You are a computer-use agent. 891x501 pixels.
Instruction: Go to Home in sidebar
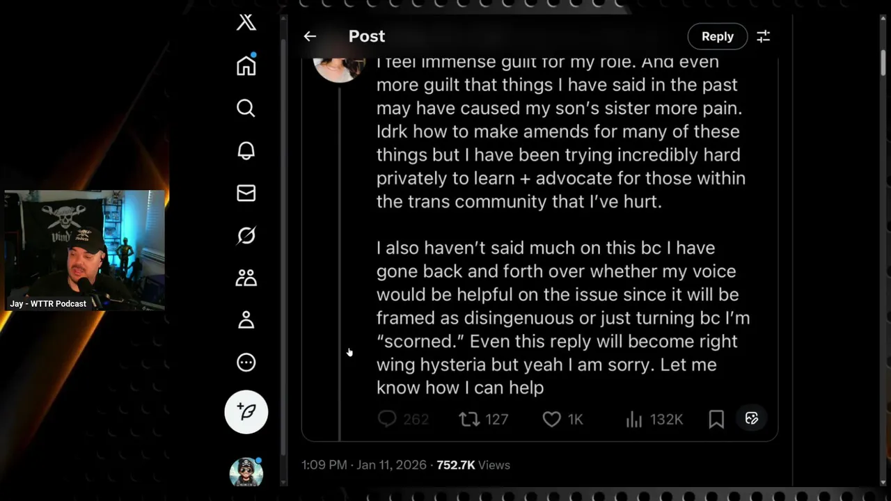pyautogui.click(x=246, y=65)
